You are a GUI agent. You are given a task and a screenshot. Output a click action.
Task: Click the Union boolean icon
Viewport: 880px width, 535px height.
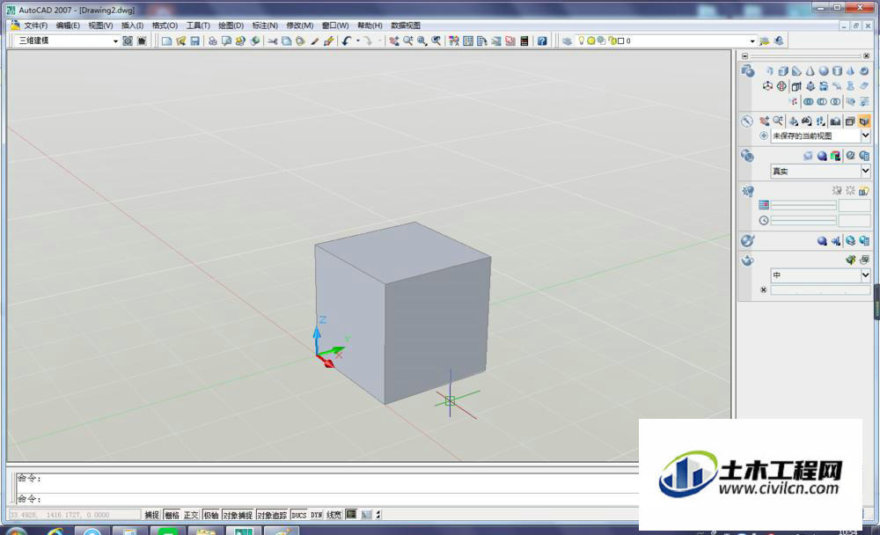[808, 101]
